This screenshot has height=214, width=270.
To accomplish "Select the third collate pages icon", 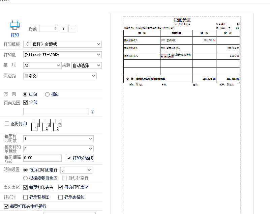I will [57, 125].
